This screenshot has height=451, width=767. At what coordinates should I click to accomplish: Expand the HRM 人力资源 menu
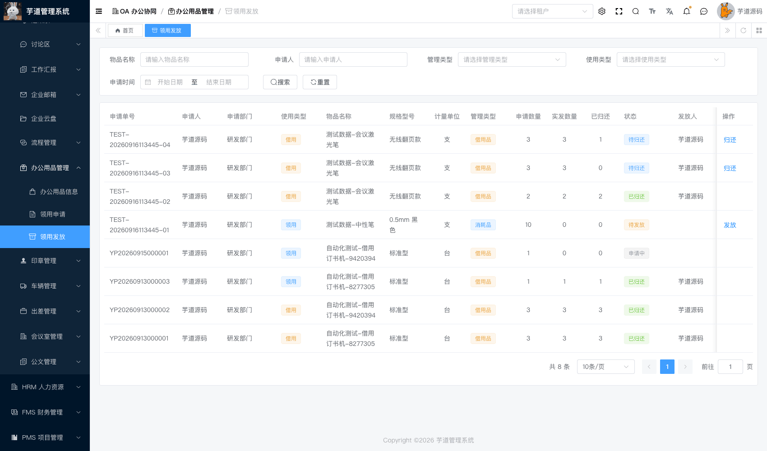(x=45, y=387)
